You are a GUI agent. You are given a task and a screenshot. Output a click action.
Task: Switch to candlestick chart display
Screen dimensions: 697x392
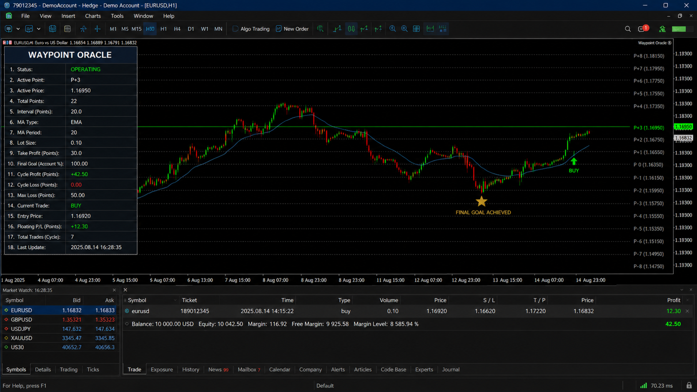351,29
